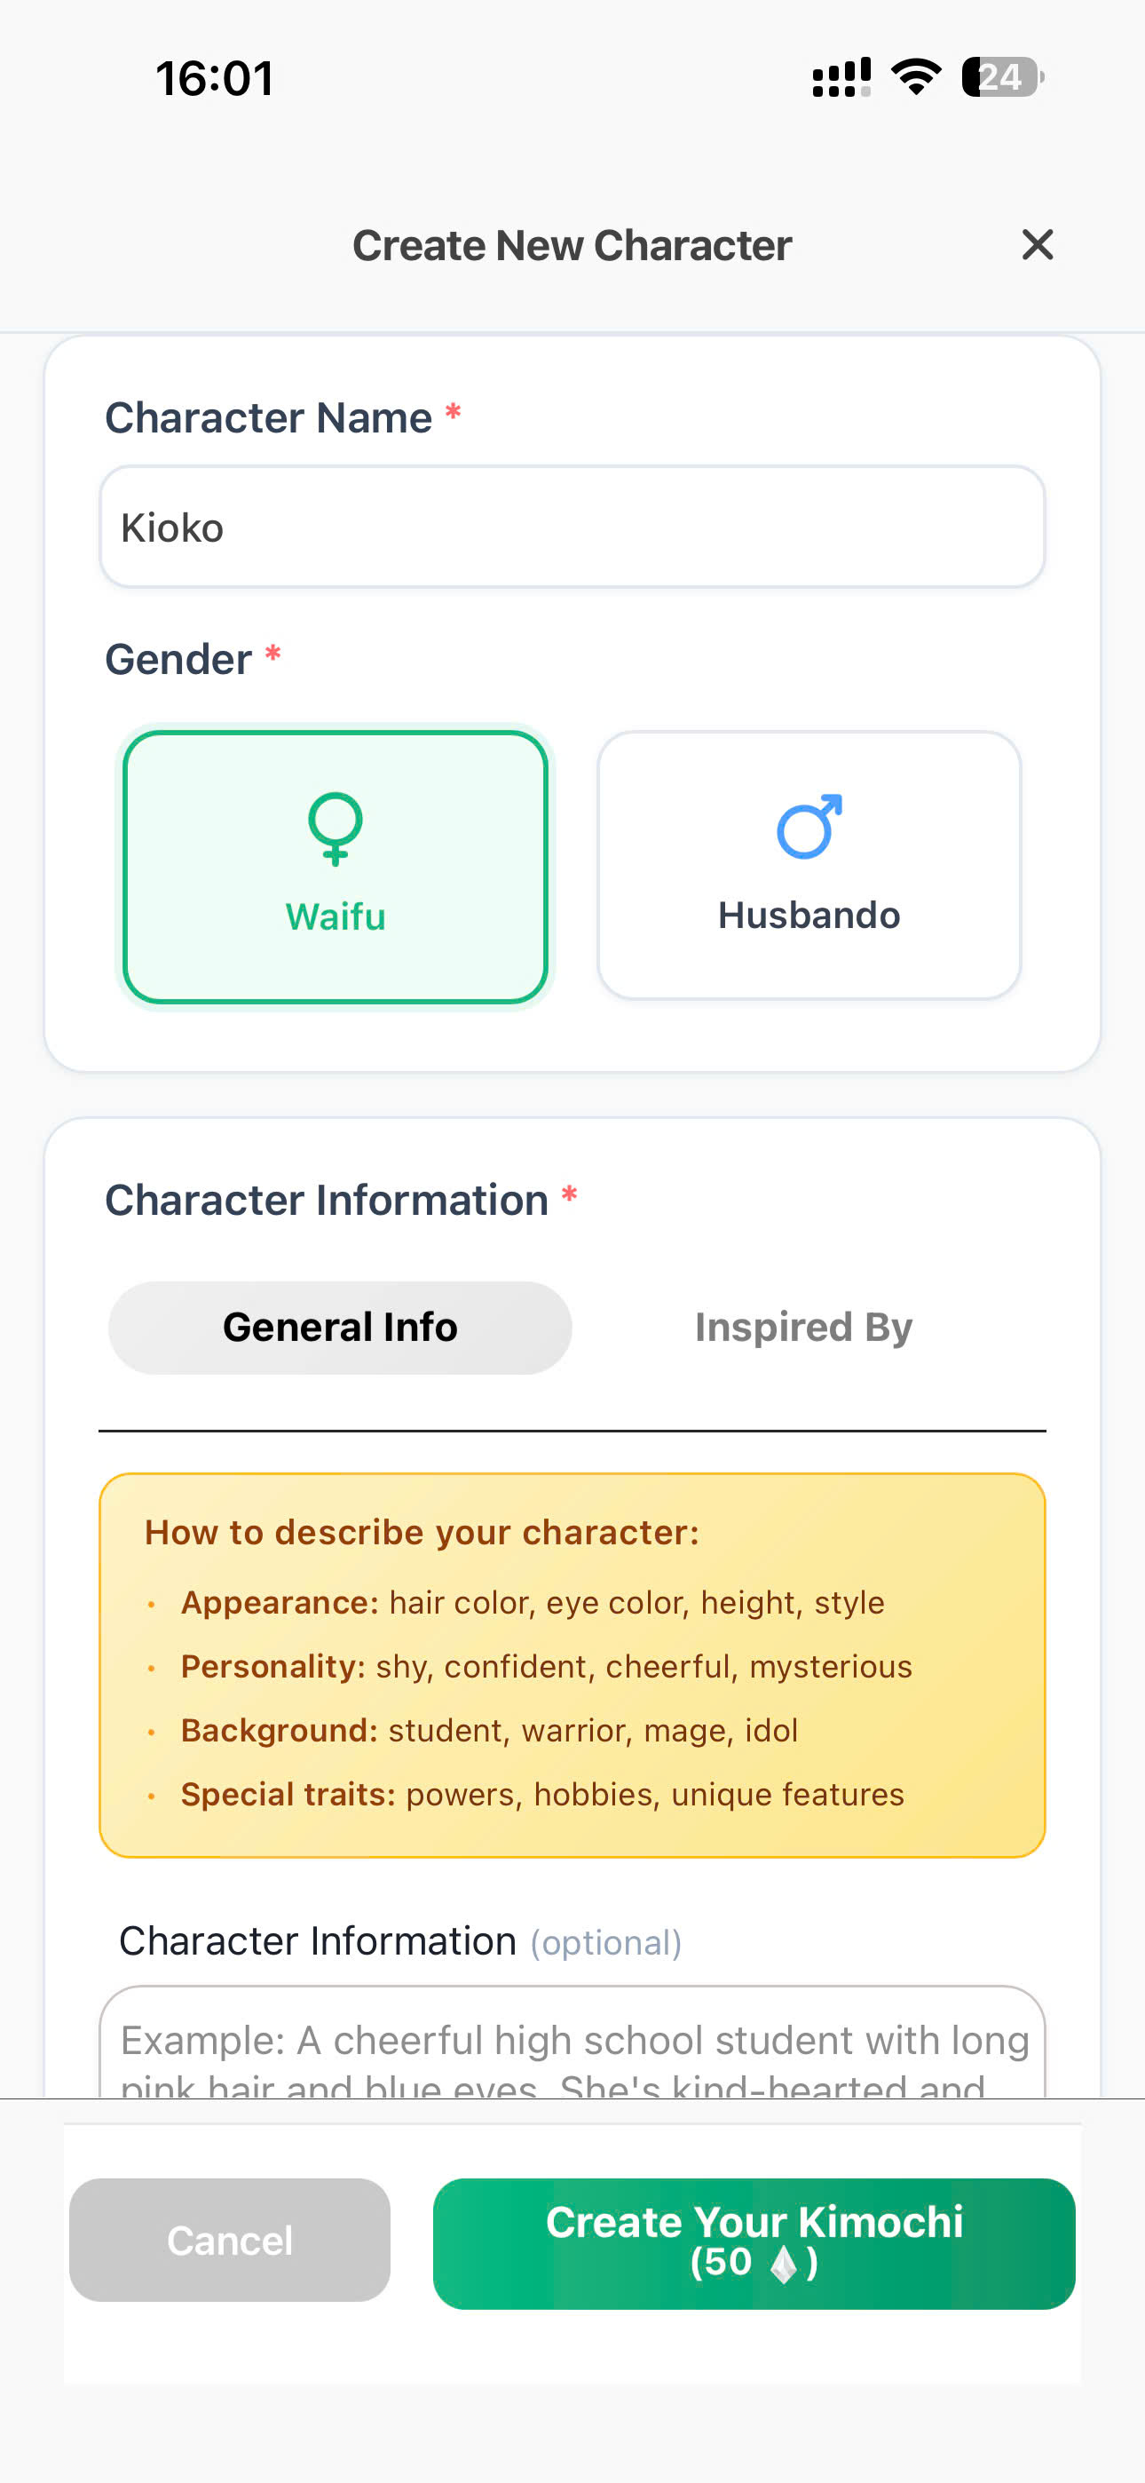Switch to the Inspired By tab
Viewport: 1145px width, 2483px height.
[x=801, y=1327]
